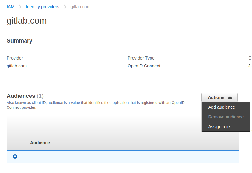This screenshot has height=173, width=252.
Task: Click the Provider Type field label
Action: [141, 58]
